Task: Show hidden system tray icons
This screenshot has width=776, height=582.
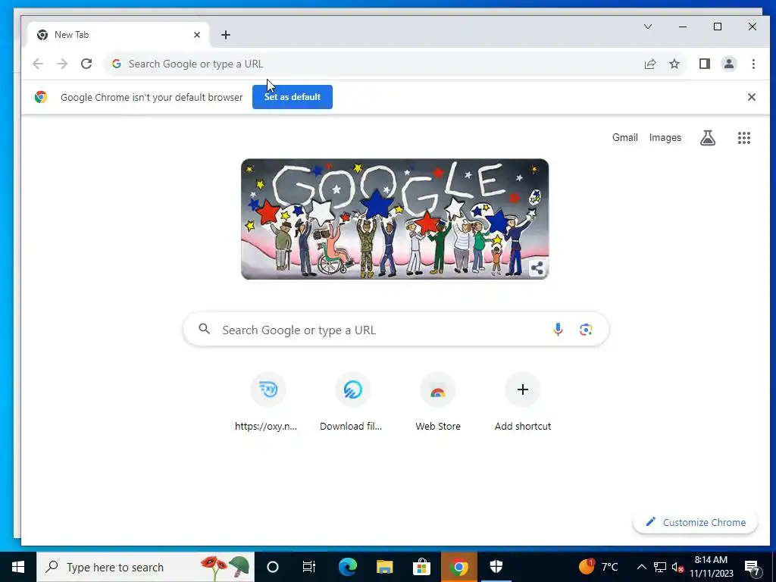Action: (x=641, y=567)
